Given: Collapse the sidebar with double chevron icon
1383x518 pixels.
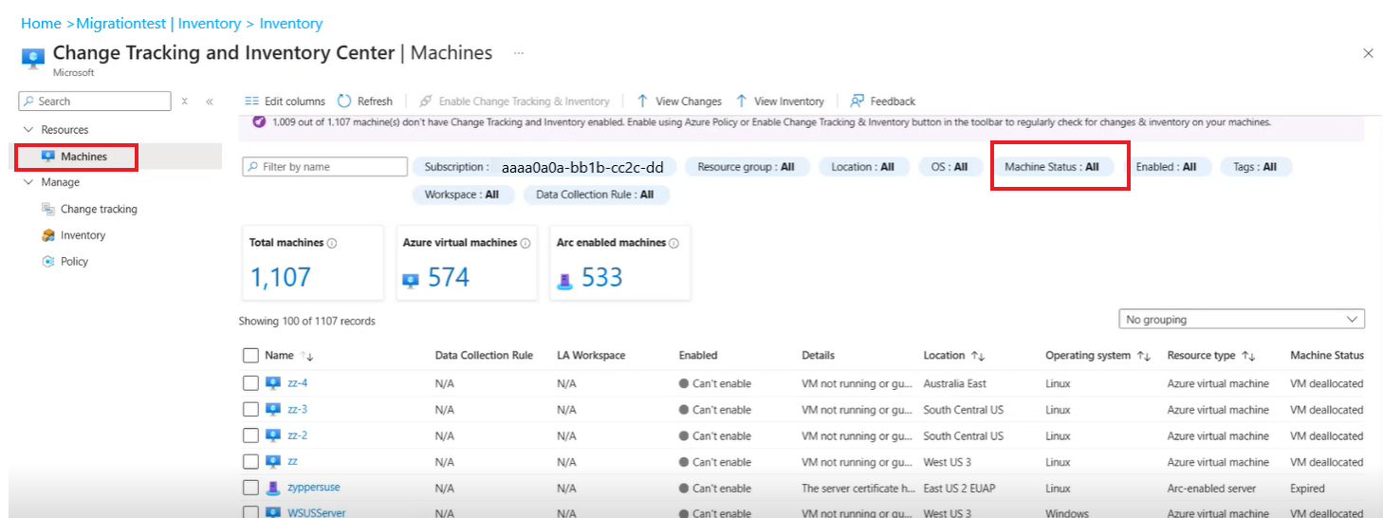Looking at the screenshot, I should (210, 102).
